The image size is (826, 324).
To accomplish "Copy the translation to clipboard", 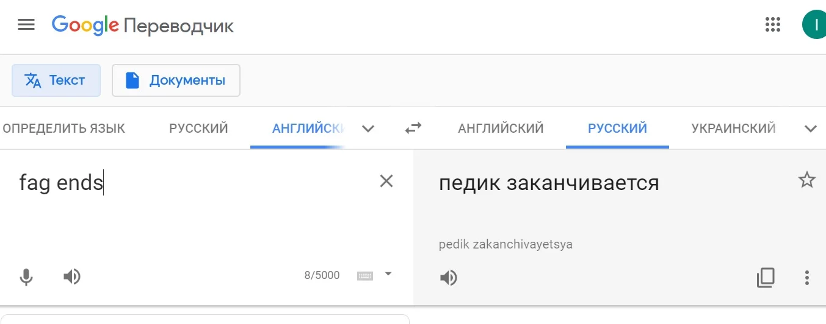I will pos(766,278).
